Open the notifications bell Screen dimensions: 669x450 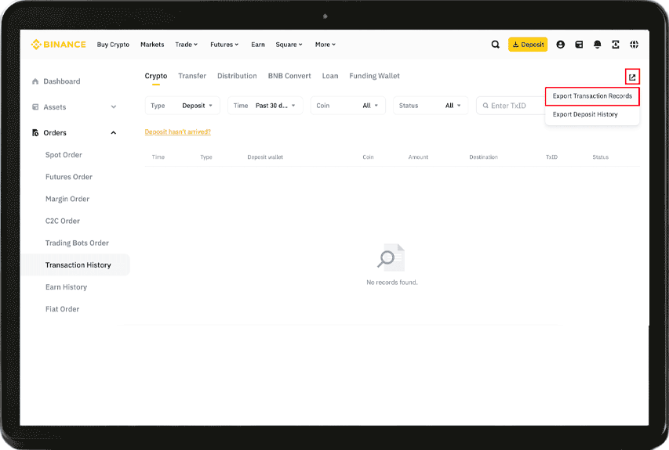pos(597,45)
